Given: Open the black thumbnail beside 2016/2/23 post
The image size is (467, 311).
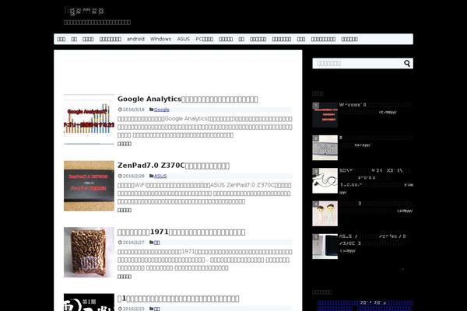Looking at the screenshot, I should 89,302.
